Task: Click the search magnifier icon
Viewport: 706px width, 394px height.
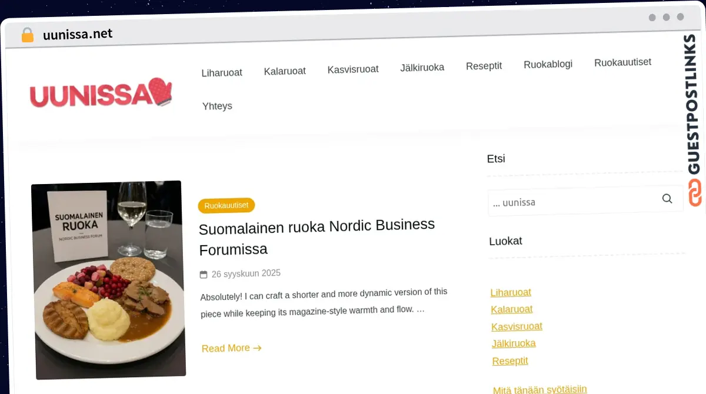Action: coord(667,199)
